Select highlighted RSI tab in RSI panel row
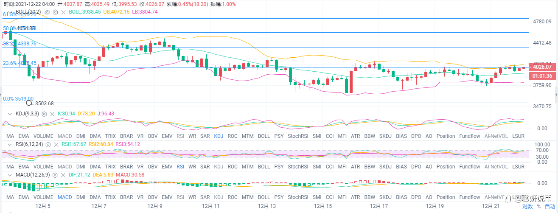The width and height of the screenshot is (558, 213). coord(180,167)
